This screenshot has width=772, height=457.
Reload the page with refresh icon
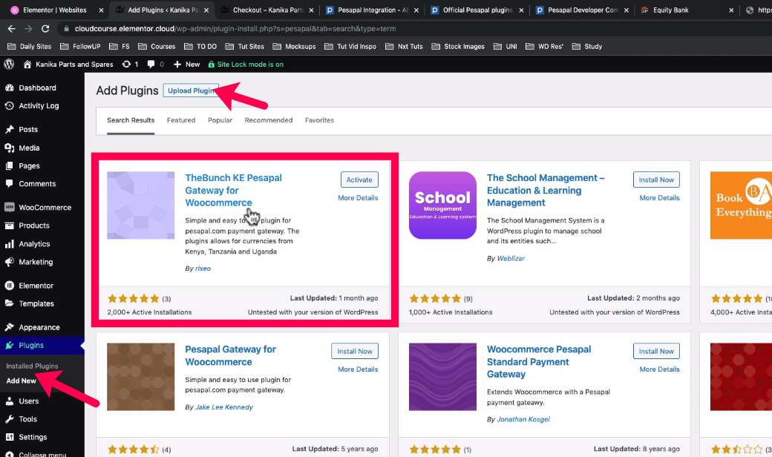(45, 28)
